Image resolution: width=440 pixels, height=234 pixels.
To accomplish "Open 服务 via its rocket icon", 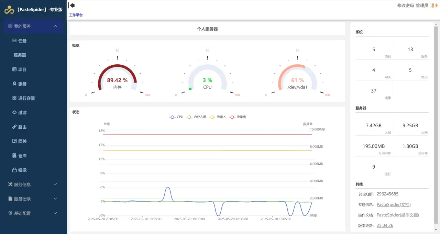I will [x=14, y=84].
